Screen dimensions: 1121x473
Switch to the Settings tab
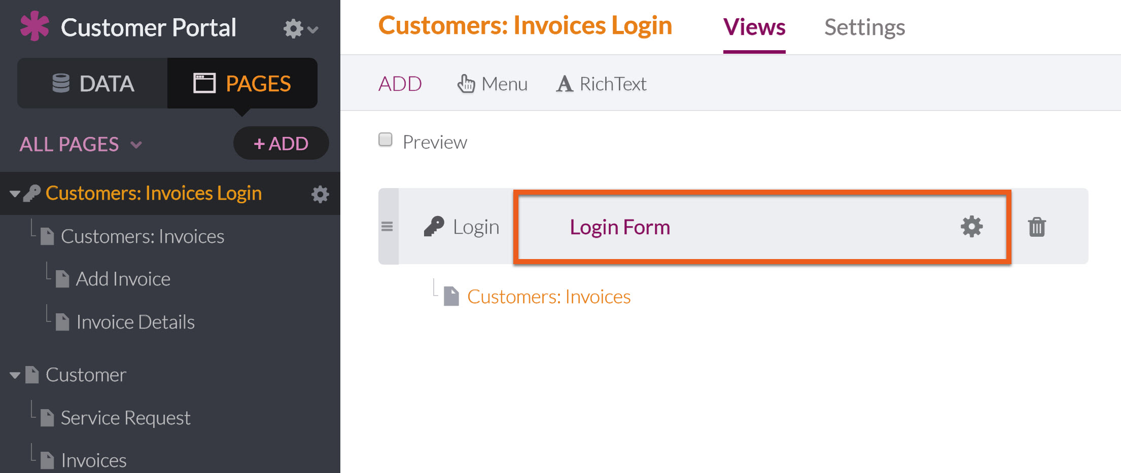pos(864,27)
